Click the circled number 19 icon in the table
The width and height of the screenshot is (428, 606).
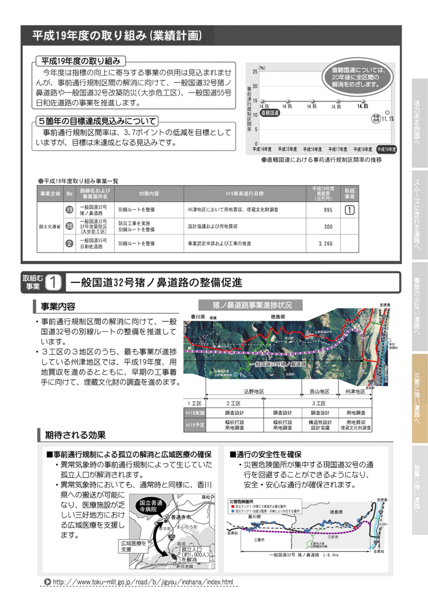pos(69,210)
